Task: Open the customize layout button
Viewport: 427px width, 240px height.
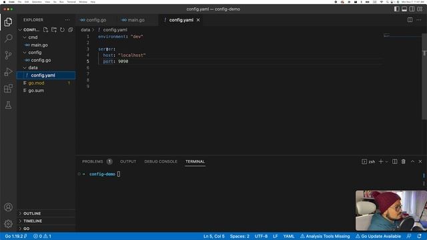Action: point(420,9)
